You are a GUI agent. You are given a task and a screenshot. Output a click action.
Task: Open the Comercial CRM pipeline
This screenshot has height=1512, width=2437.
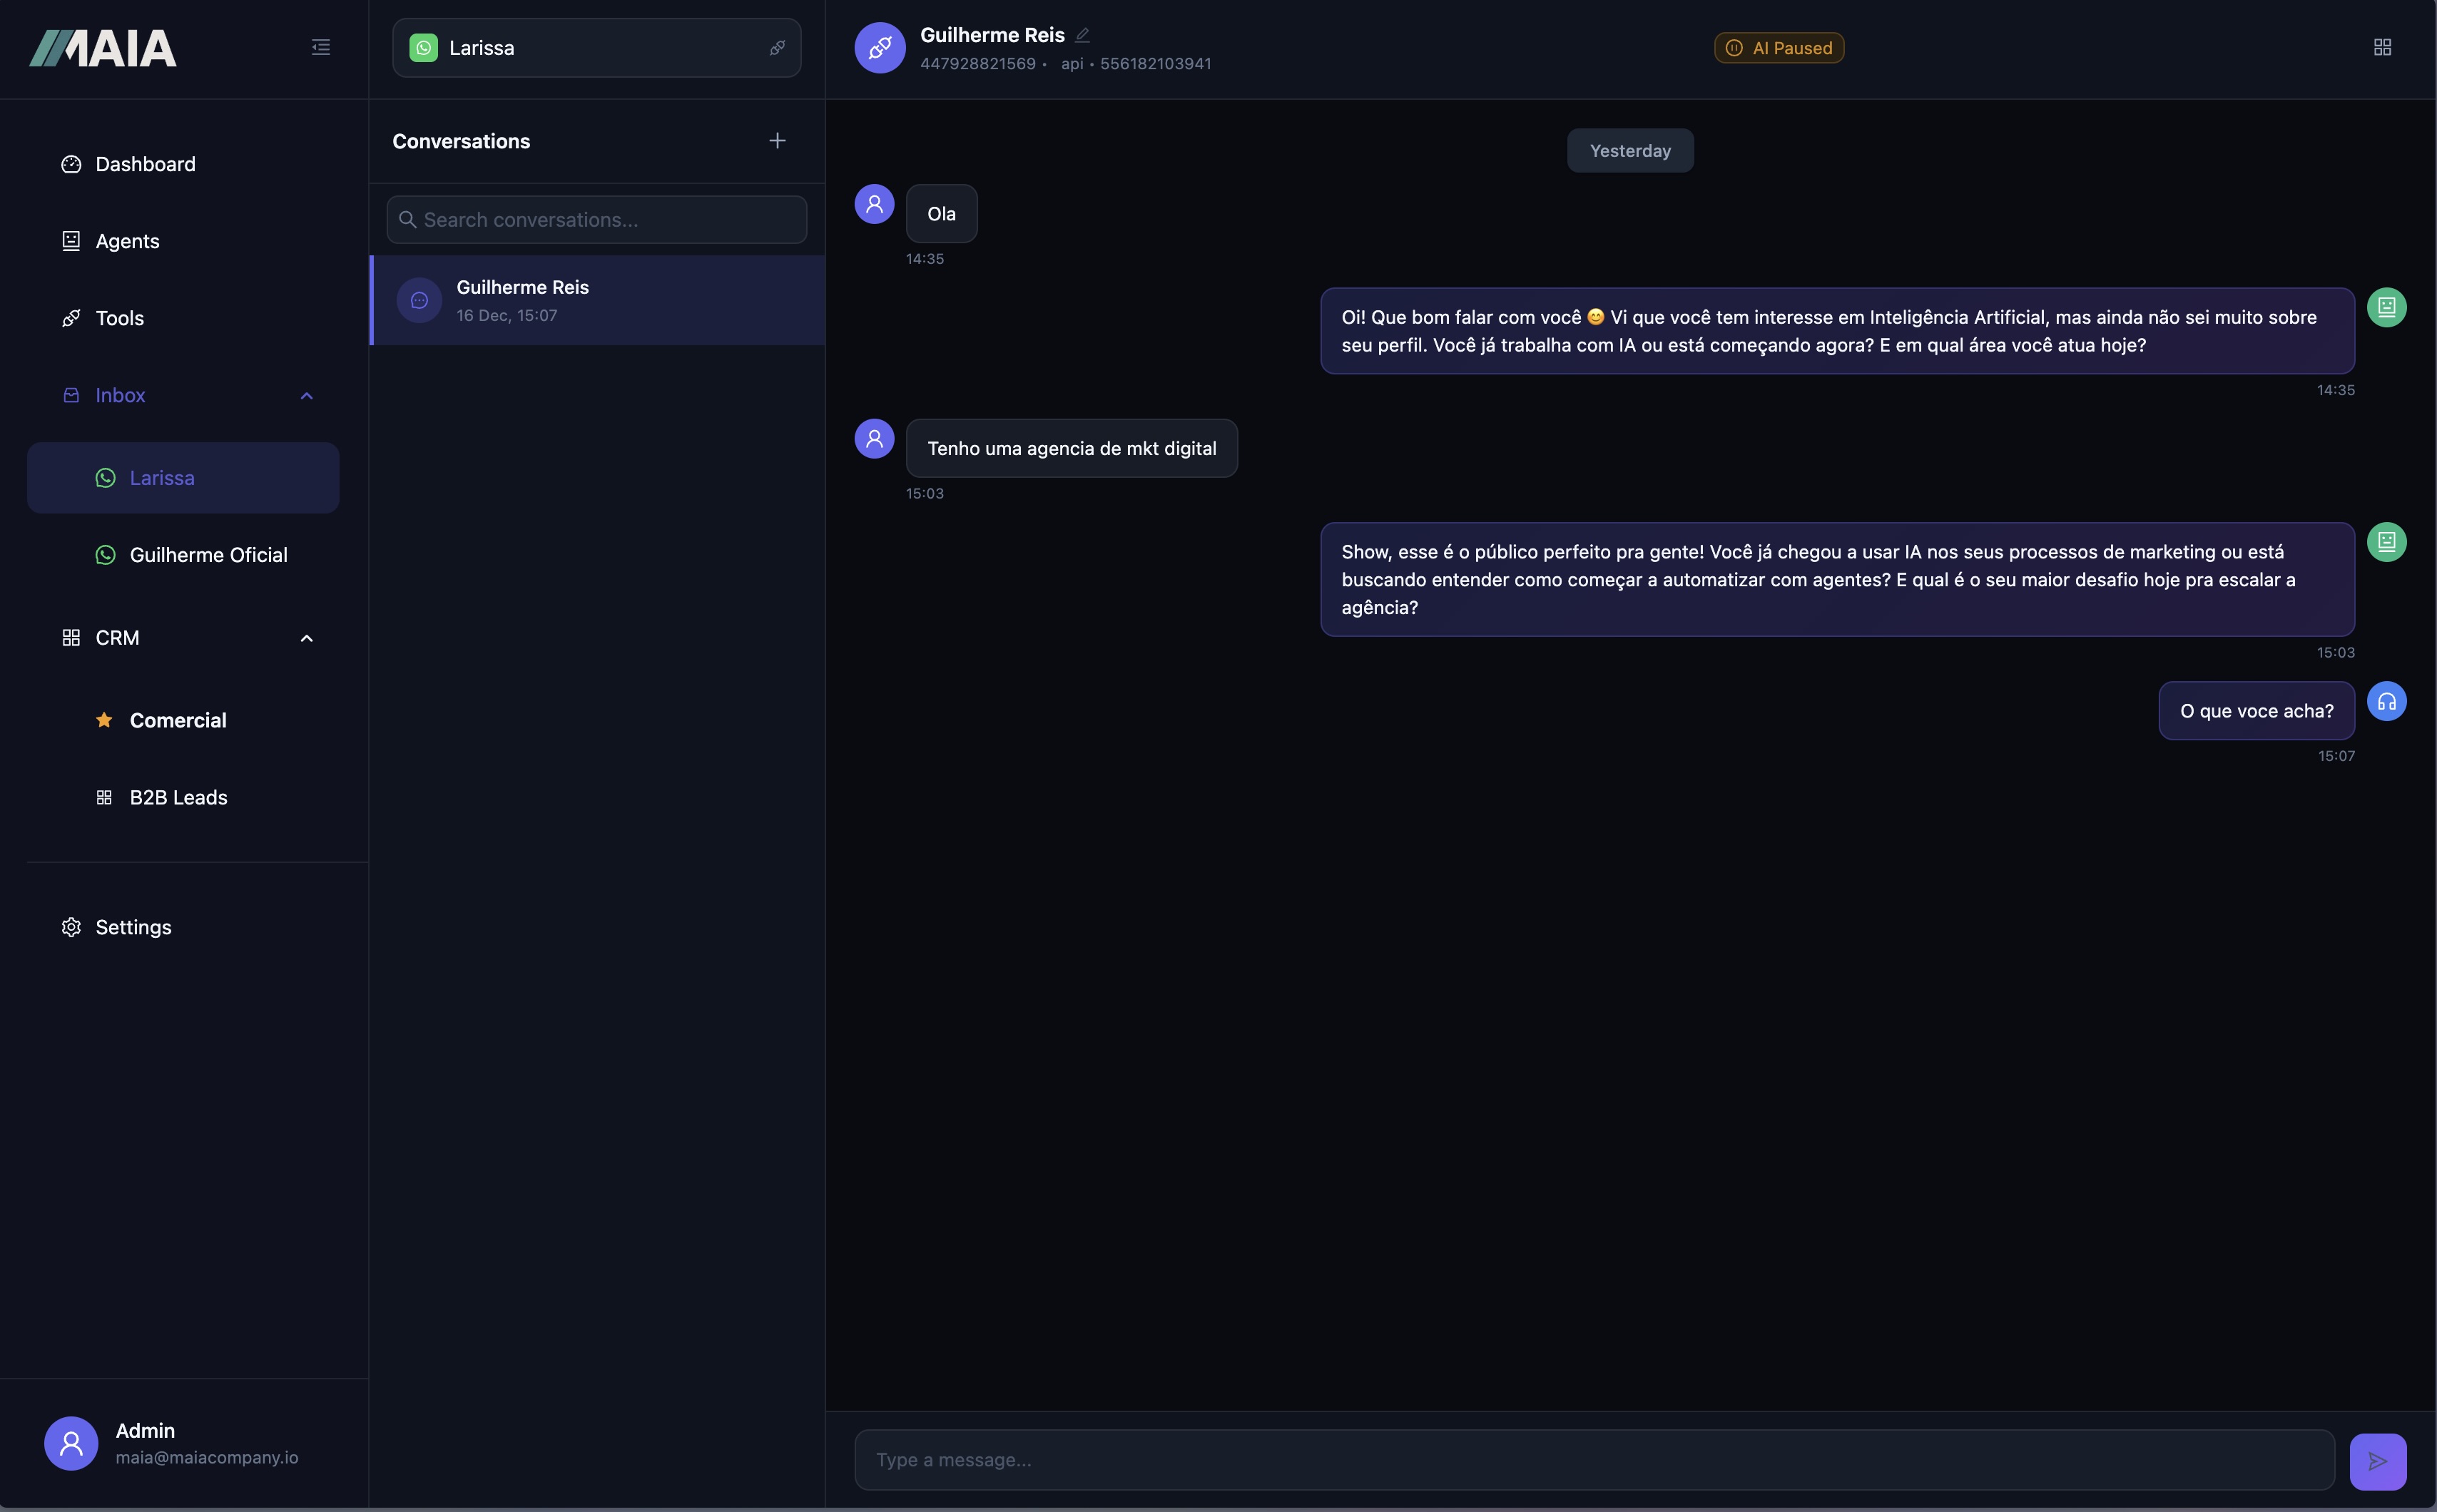point(178,720)
